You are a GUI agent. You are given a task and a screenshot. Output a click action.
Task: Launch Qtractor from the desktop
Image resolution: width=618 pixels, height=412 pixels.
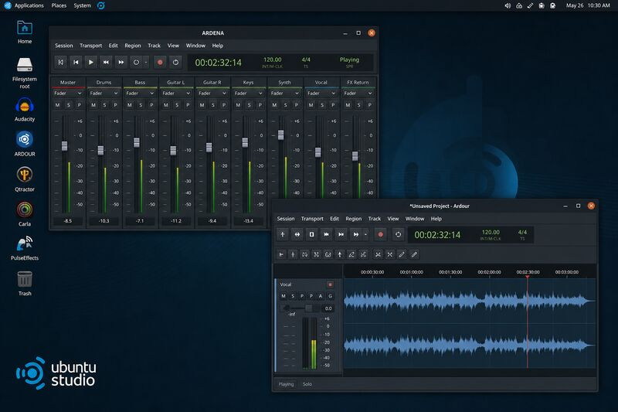tap(25, 179)
